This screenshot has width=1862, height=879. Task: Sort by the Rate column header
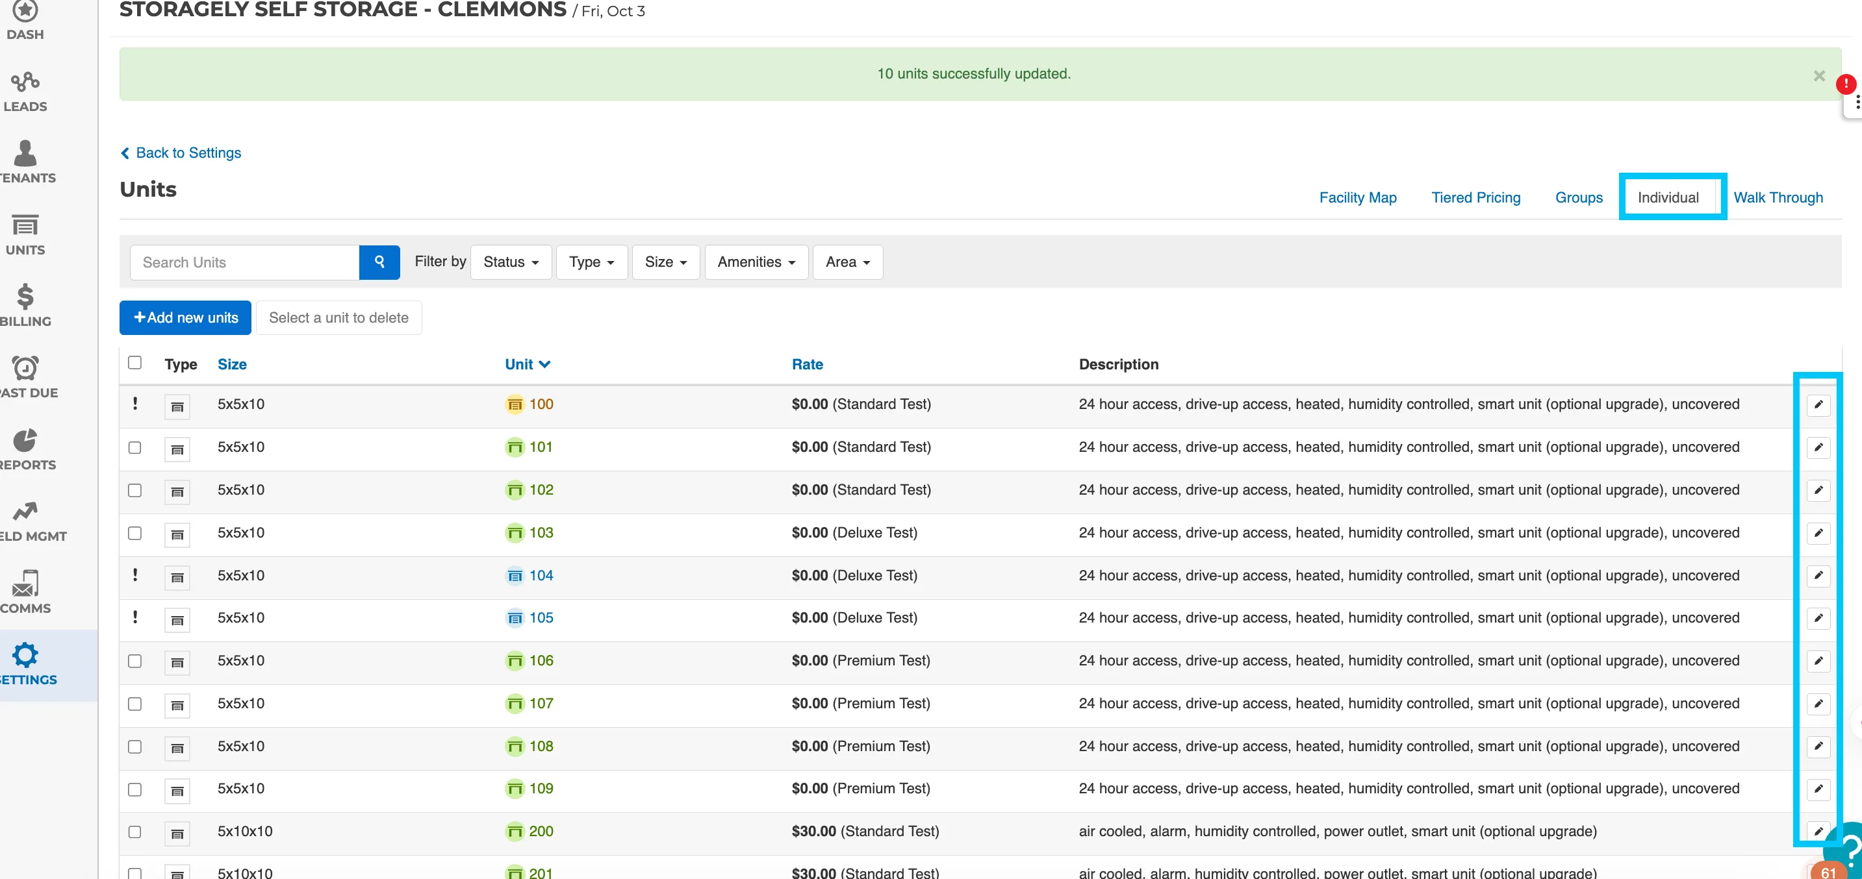[807, 365]
